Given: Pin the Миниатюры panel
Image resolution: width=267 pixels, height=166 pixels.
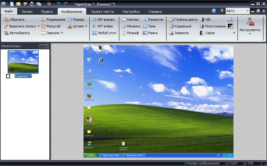Looking at the screenshot, I should [x=41, y=46].
